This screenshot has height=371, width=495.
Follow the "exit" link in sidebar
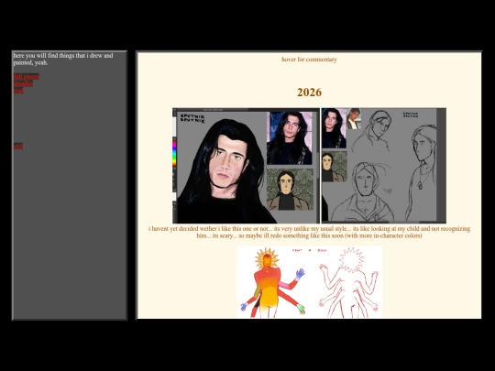coord(18,146)
